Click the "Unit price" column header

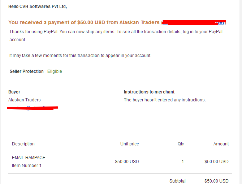[129, 144]
